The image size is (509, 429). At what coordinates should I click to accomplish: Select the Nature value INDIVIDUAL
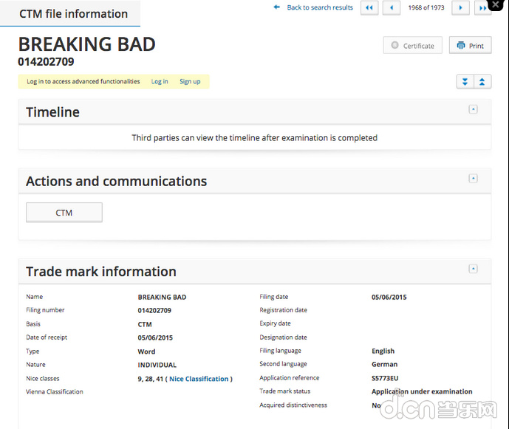coord(157,365)
